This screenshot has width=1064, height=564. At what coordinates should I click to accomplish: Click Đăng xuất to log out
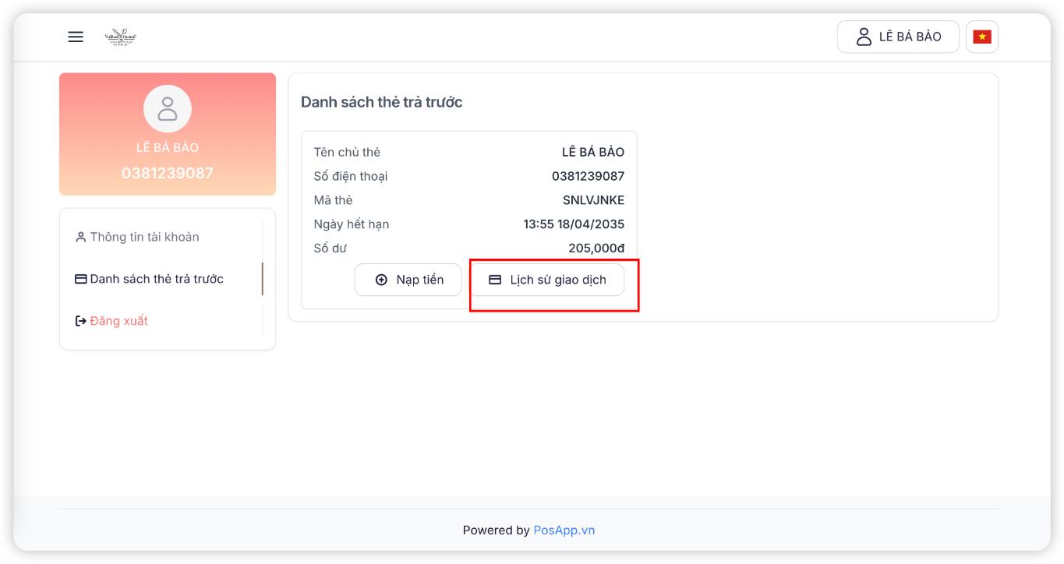coord(118,321)
